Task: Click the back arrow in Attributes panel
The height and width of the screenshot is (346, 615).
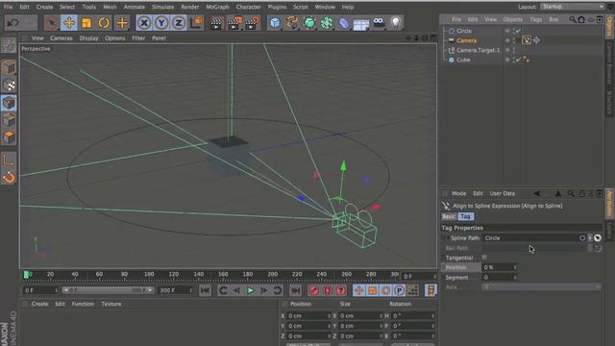Action: click(x=536, y=193)
